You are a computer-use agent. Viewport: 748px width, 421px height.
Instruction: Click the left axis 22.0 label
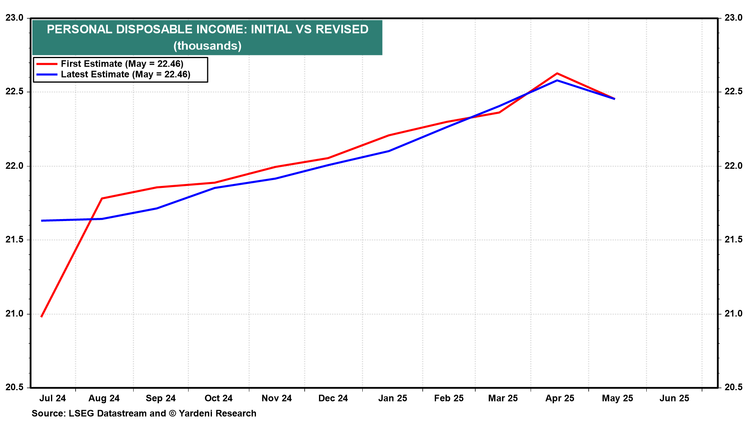click(x=14, y=166)
